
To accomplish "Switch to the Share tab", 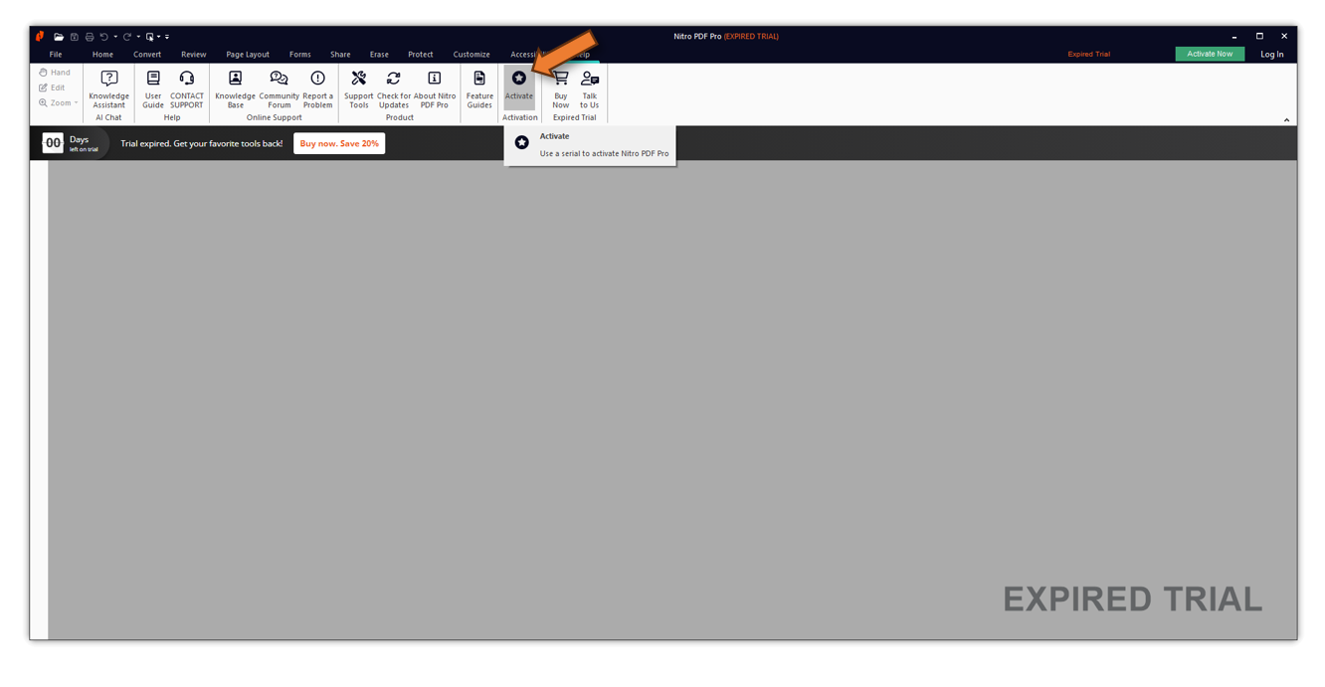I will point(340,55).
